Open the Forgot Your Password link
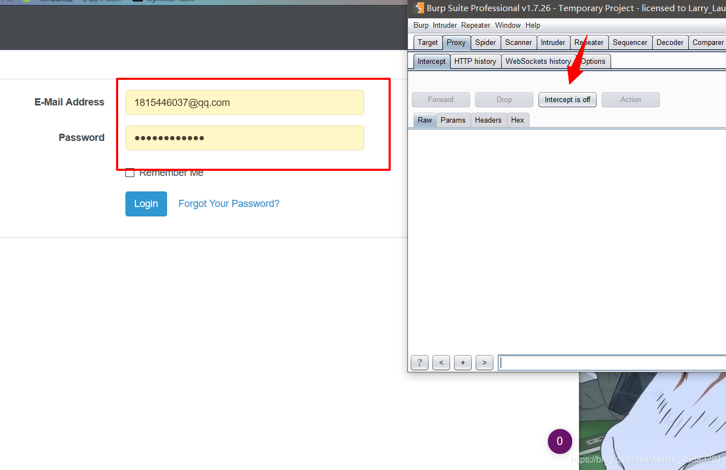 229,204
